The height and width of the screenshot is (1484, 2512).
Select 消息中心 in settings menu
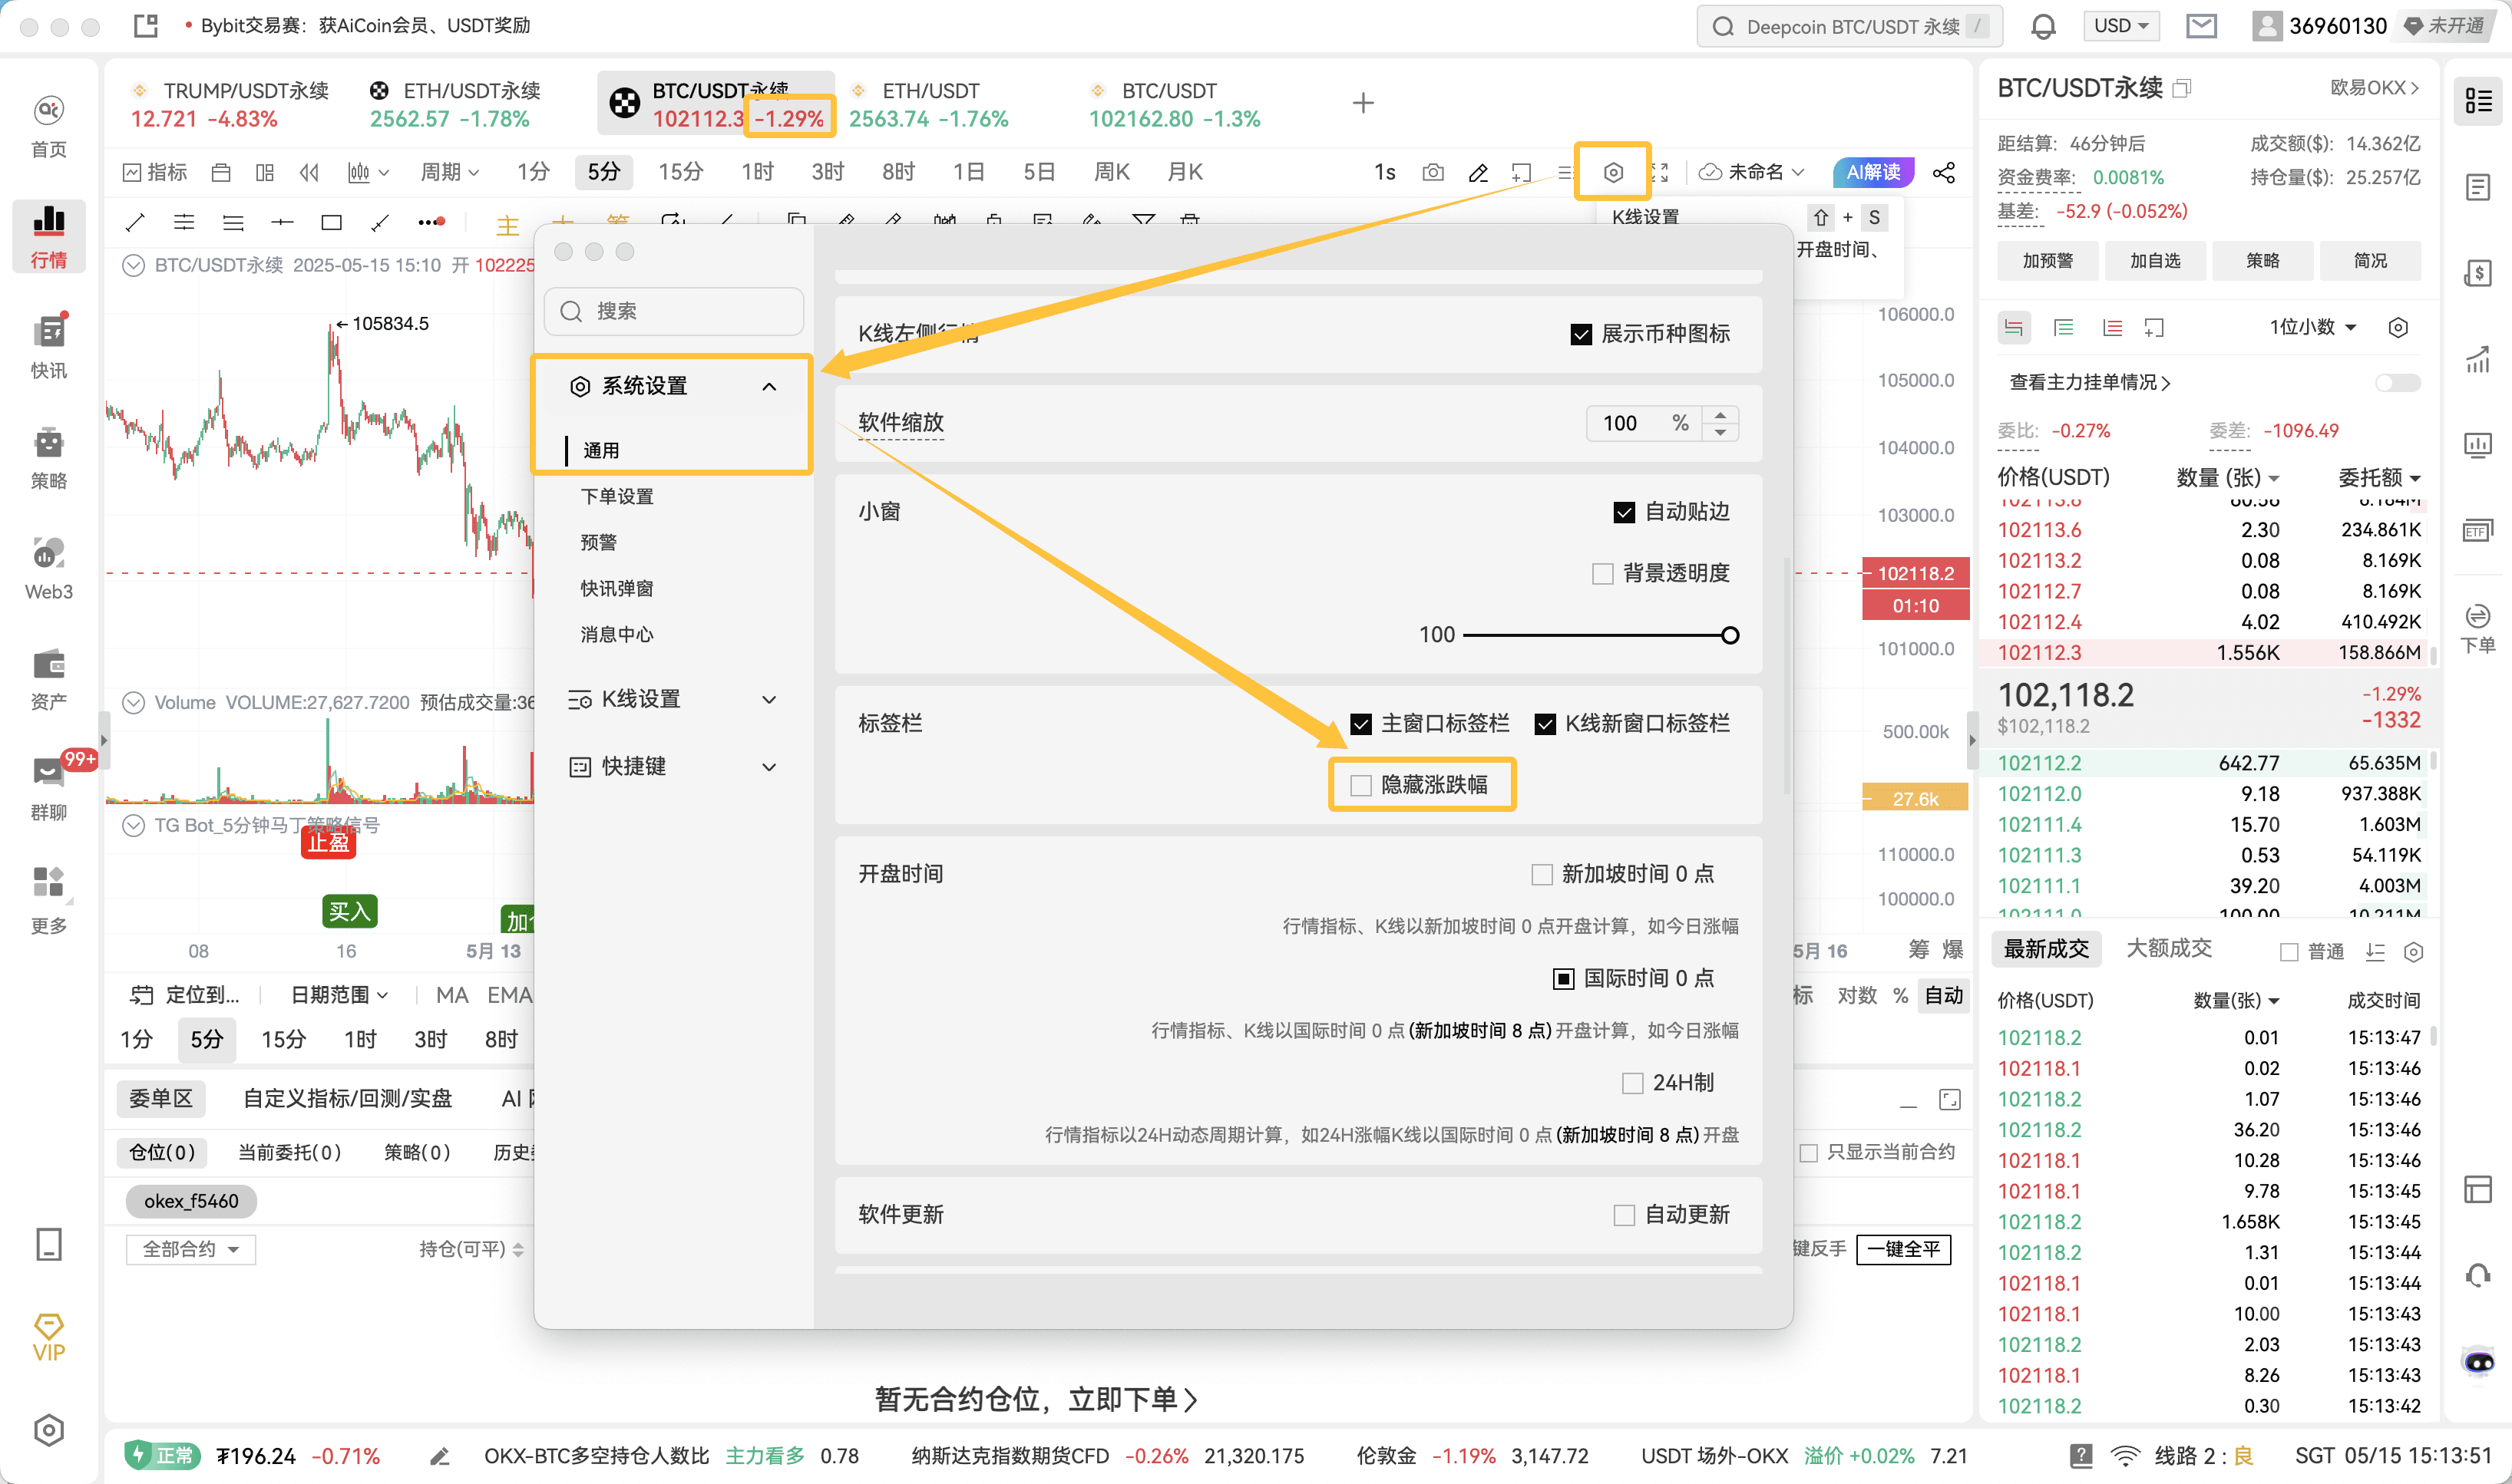(617, 634)
